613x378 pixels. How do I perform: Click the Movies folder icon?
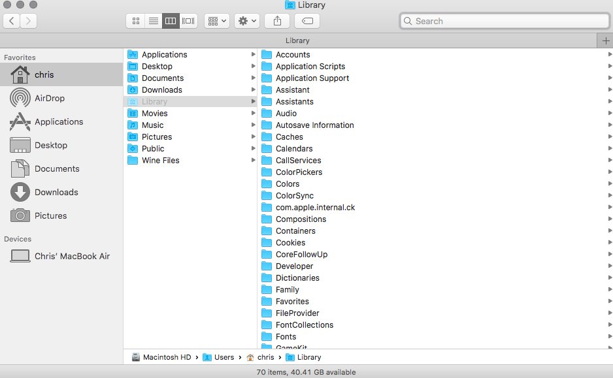[x=133, y=113]
